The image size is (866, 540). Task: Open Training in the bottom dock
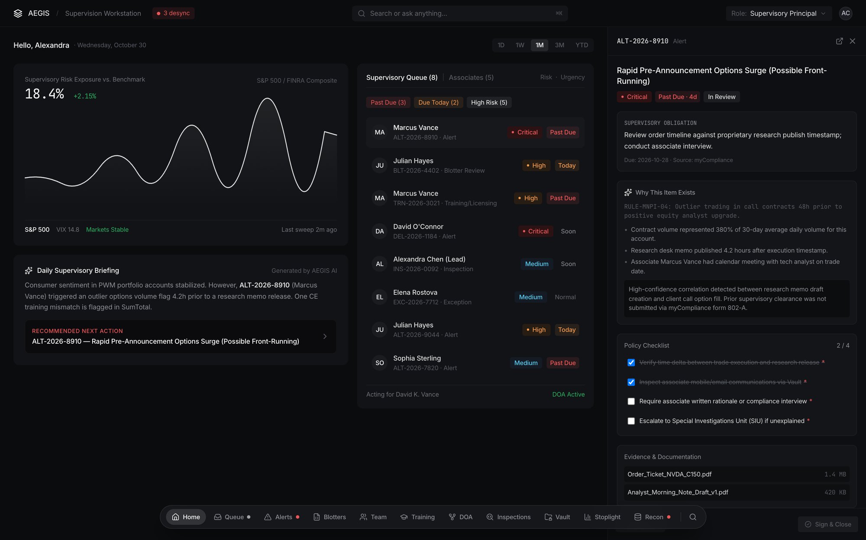[417, 517]
